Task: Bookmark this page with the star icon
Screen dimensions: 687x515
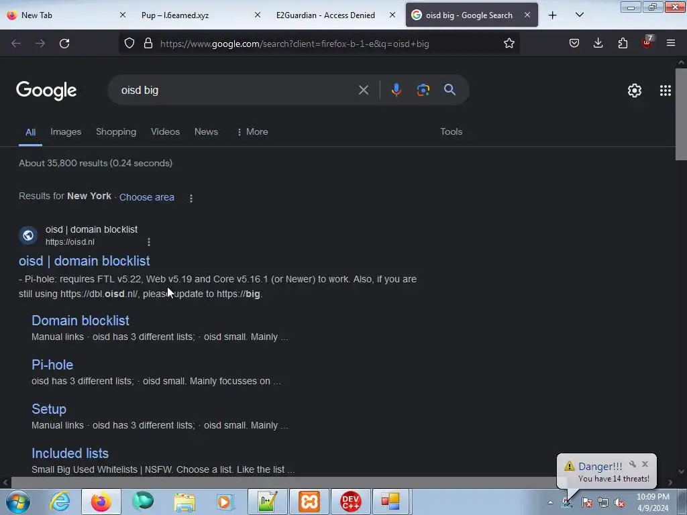Action: tap(509, 44)
